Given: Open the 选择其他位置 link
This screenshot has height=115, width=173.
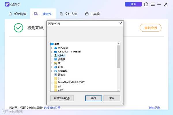Looking at the screenshot, I should tap(52, 108).
